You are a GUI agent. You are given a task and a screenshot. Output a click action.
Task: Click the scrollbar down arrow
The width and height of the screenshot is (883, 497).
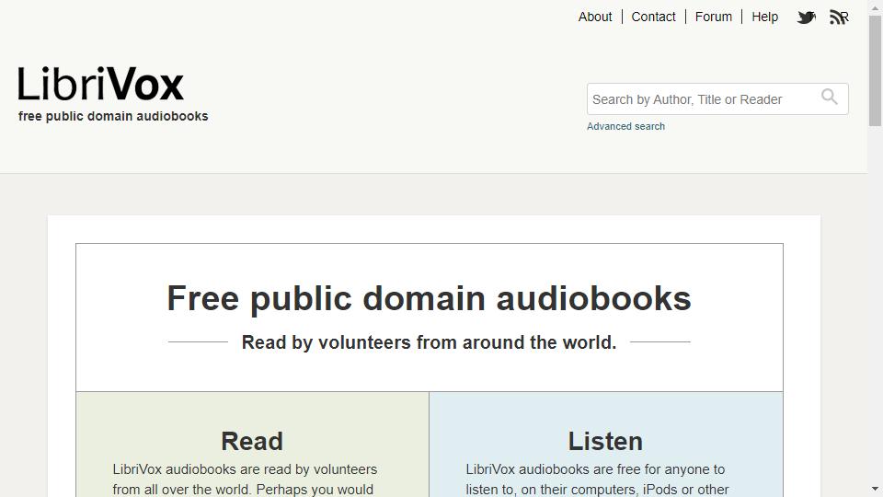click(875, 489)
